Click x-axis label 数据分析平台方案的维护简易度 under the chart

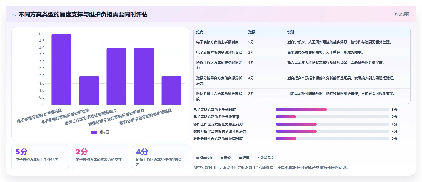coord(146,117)
